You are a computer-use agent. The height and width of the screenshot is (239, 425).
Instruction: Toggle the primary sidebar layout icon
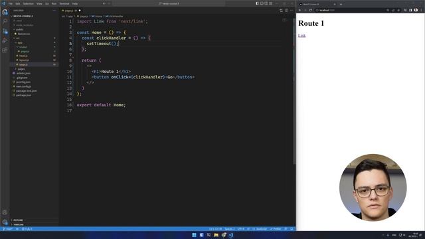[257, 3]
